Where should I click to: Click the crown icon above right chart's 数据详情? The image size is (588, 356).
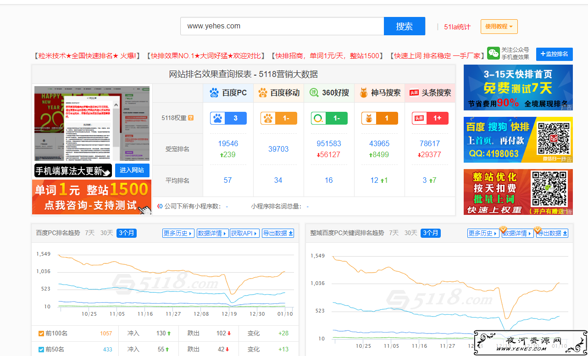coord(503,229)
